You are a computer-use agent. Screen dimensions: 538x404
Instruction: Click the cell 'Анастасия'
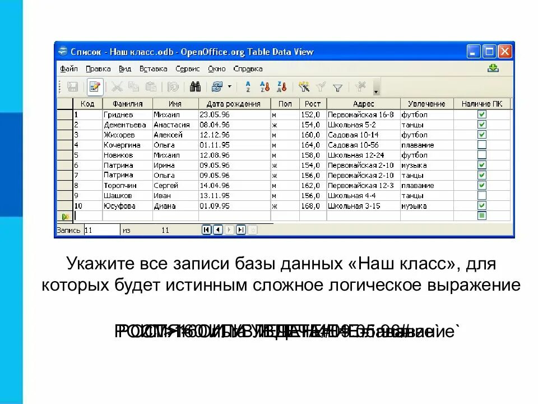point(175,125)
